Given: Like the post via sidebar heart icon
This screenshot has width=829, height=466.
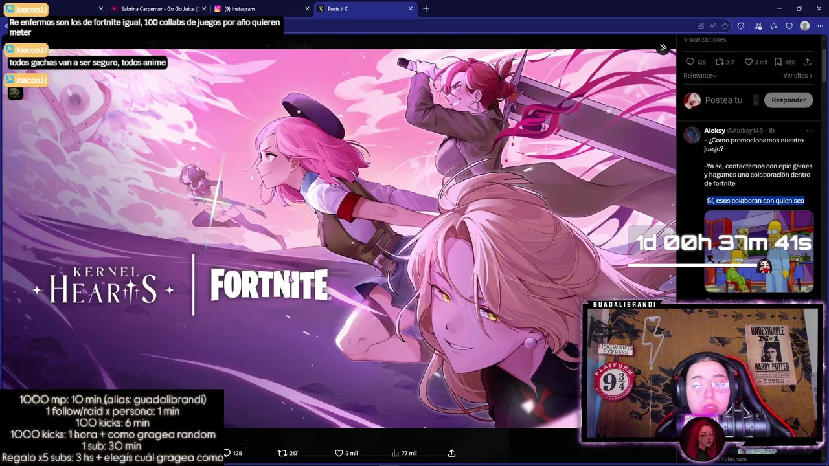Looking at the screenshot, I should [748, 62].
